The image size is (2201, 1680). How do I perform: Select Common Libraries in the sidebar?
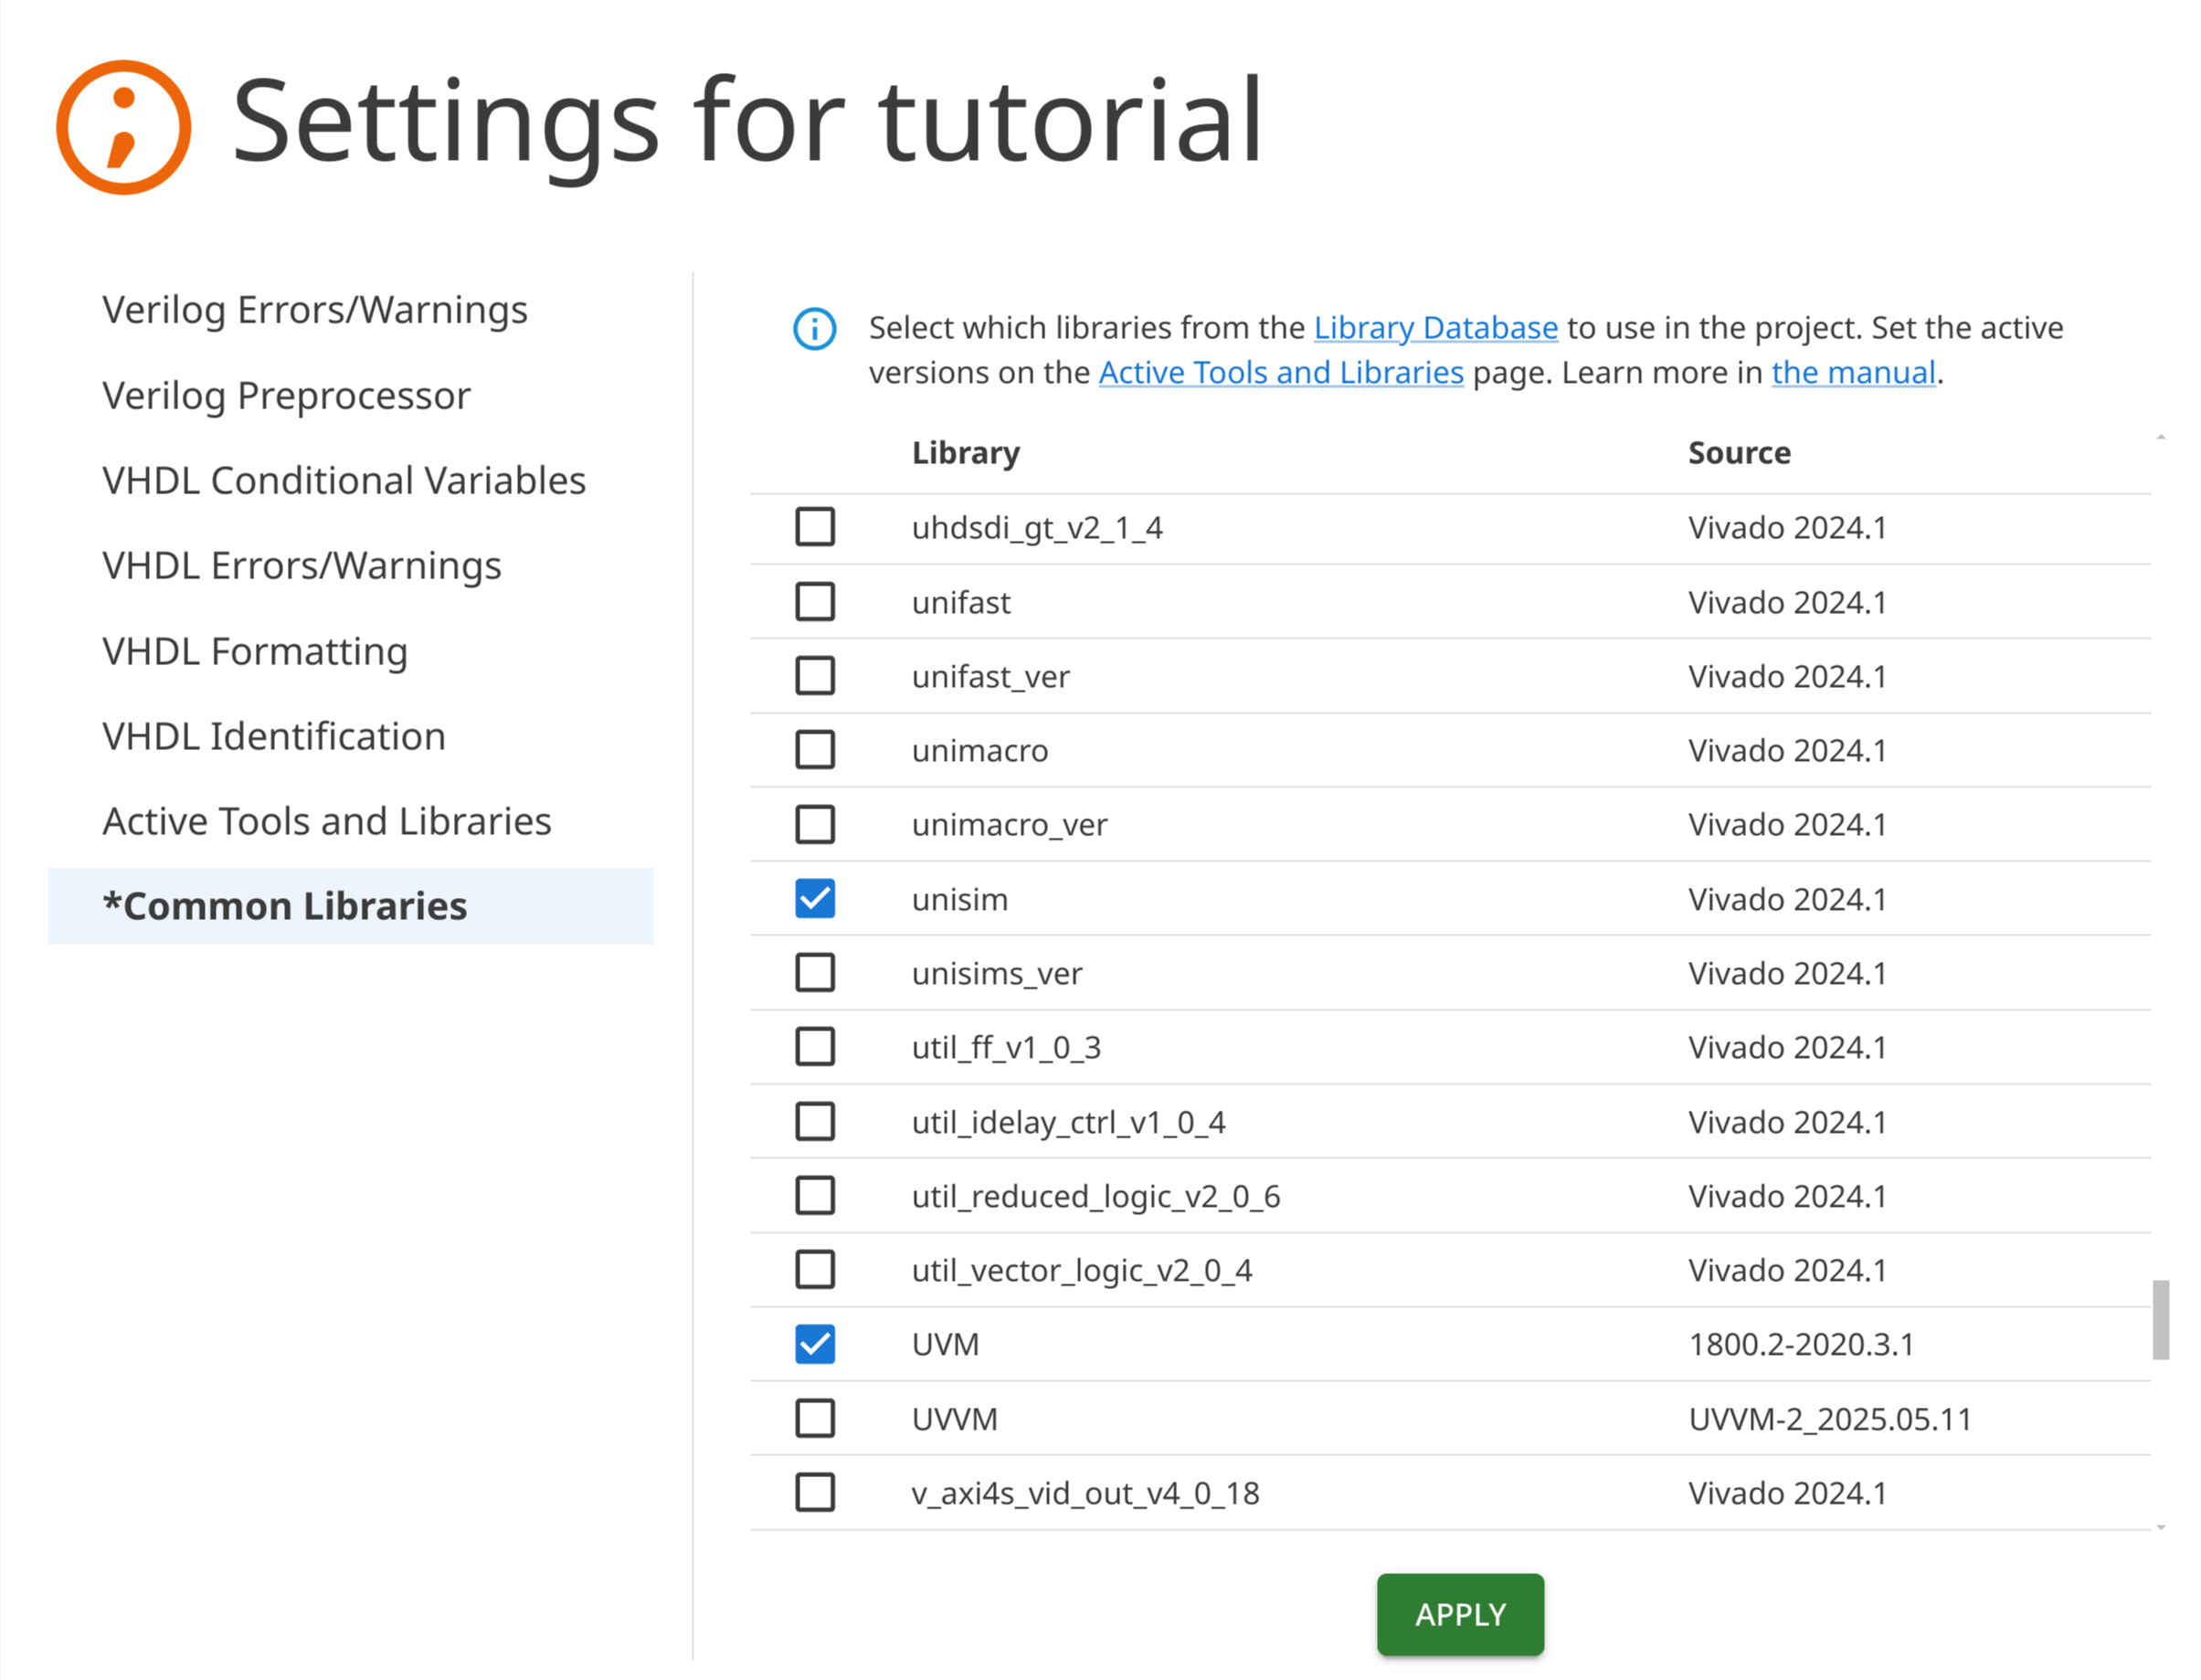click(x=284, y=906)
